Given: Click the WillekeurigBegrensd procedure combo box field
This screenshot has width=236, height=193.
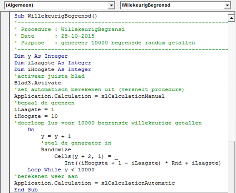Looking at the screenshot, I should (x=176, y=5).
